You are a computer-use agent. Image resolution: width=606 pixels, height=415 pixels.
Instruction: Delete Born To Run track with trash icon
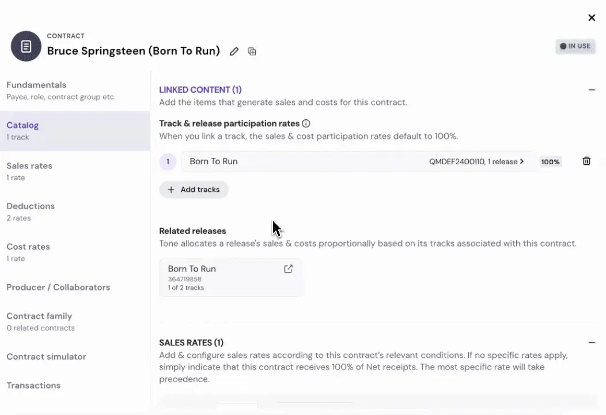click(586, 161)
